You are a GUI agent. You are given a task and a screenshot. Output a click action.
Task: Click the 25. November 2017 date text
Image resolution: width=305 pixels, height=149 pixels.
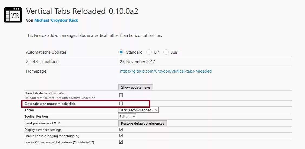[138, 62]
